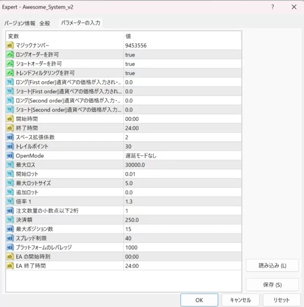Click the icon beside ショート[Second order] row
The image size is (304, 307).
pyautogui.click(x=10, y=109)
